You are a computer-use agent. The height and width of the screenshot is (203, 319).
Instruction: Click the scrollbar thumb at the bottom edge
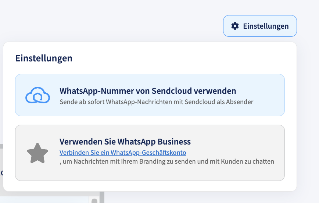(94, 200)
